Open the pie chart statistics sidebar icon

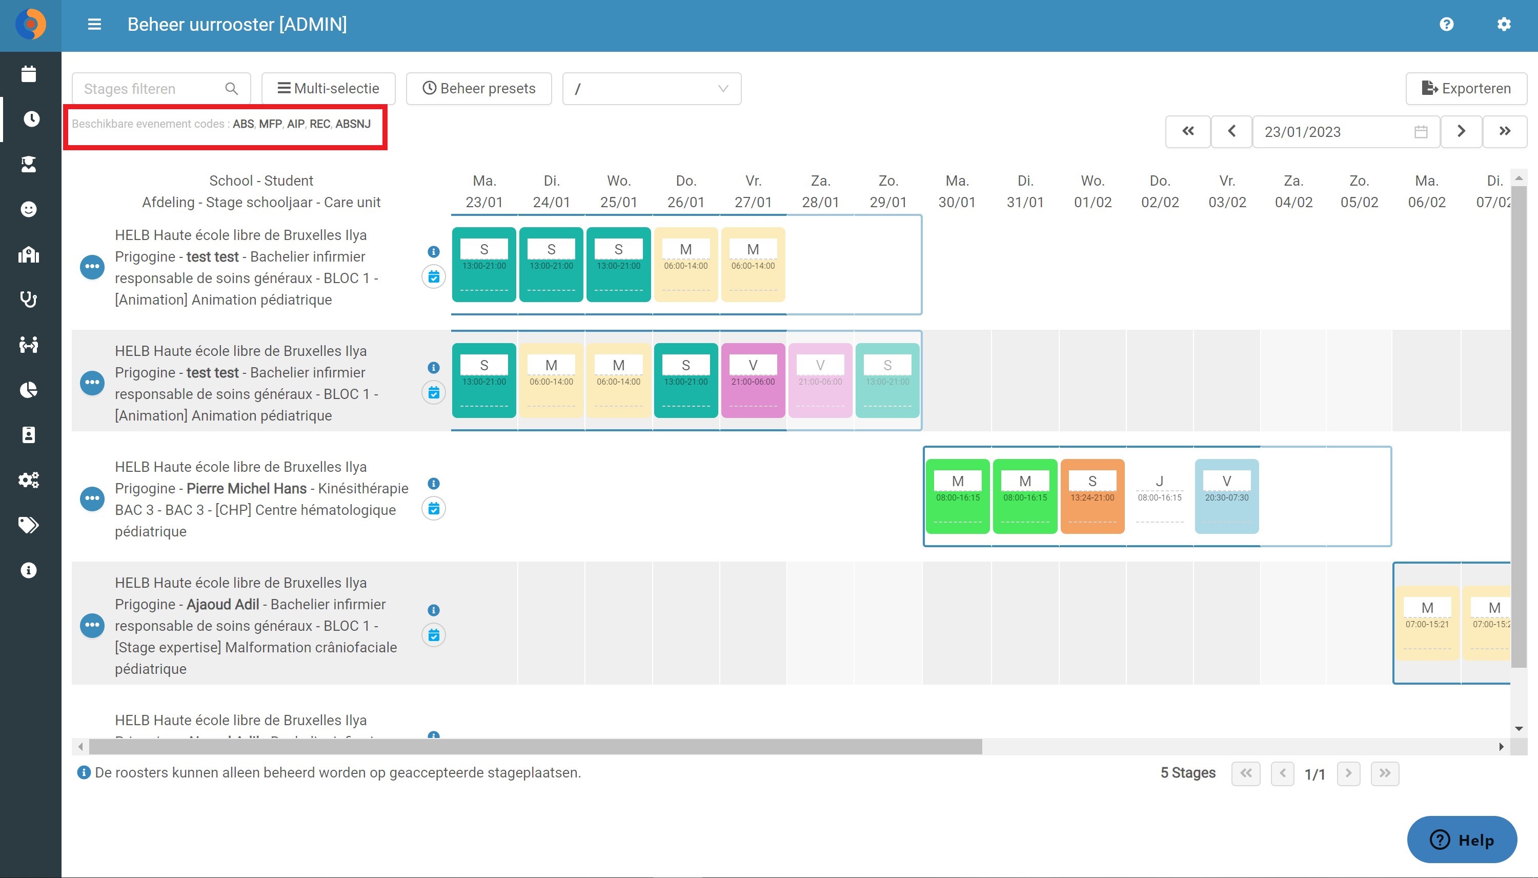[x=28, y=390]
